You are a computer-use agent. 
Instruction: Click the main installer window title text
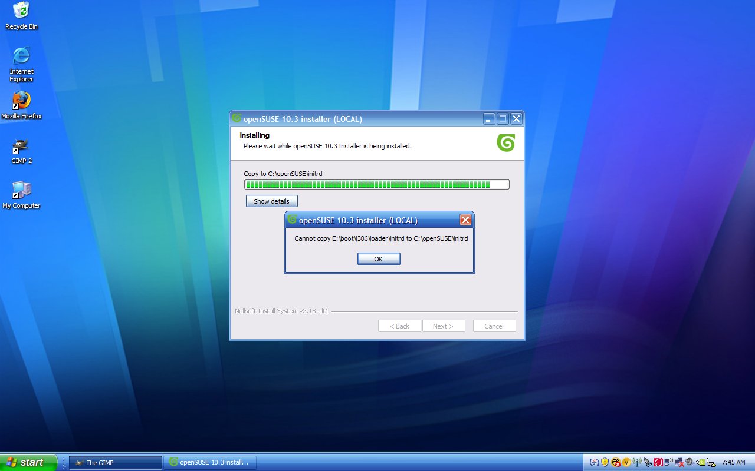[303, 119]
